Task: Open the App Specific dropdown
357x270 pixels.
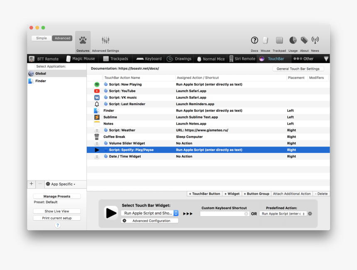Action: pos(61,184)
